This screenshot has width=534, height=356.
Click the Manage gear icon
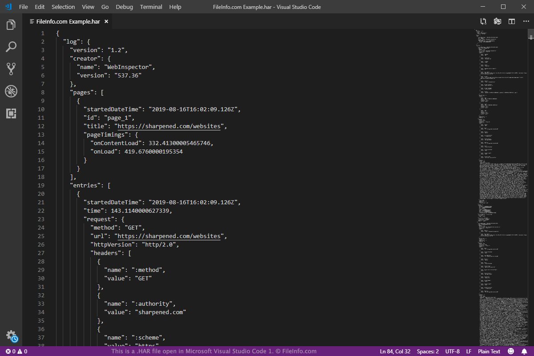pos(11,336)
